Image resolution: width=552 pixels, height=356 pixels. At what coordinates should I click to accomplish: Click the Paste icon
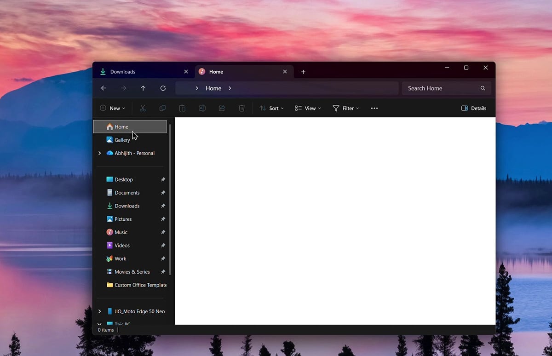coord(182,108)
